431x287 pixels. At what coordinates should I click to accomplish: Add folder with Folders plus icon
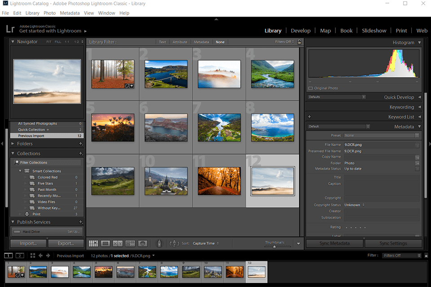tap(81, 143)
